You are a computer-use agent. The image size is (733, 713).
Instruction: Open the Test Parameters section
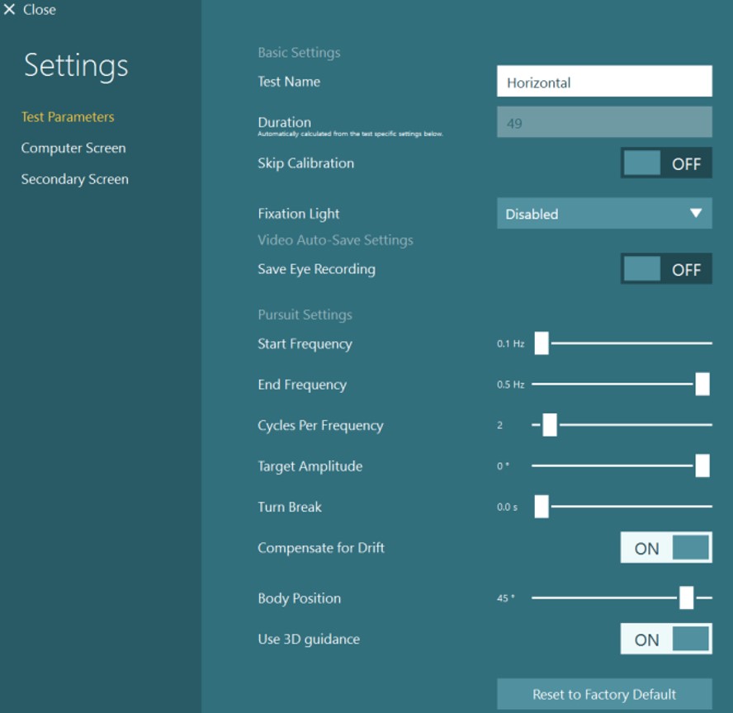click(x=68, y=117)
